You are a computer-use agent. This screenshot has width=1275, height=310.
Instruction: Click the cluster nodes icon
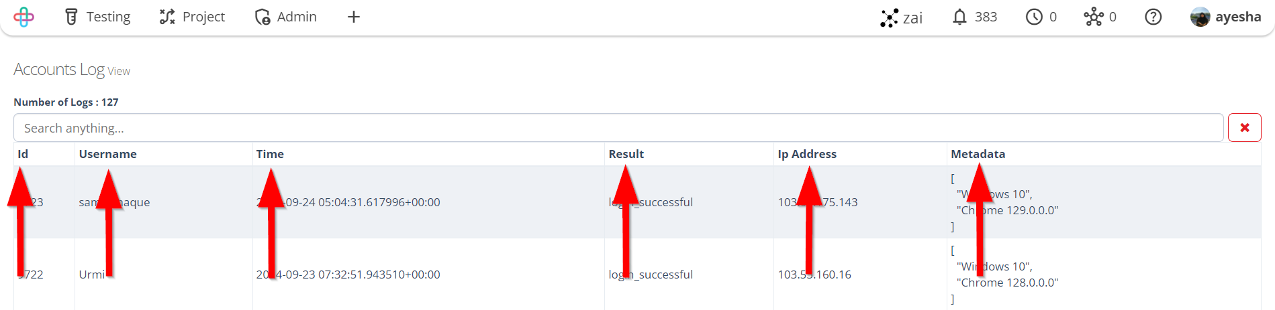coord(1094,17)
